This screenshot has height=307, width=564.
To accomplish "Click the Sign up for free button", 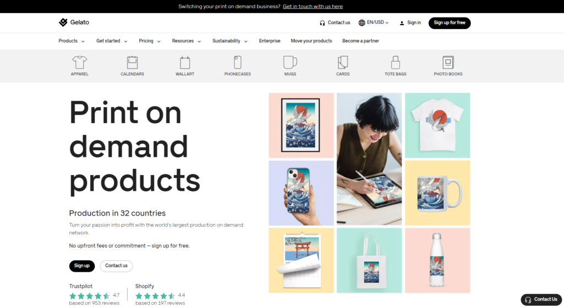I will (449, 23).
